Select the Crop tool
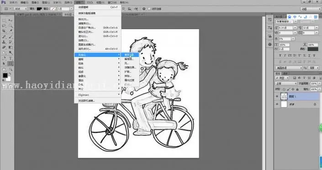The image size is (322, 170). coord(4,31)
